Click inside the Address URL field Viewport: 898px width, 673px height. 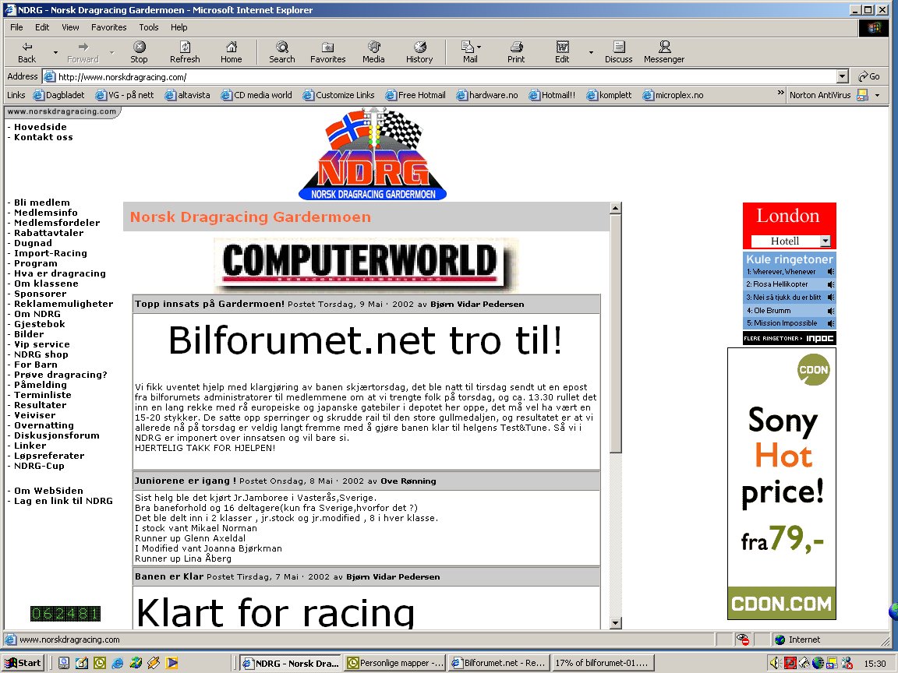(x=437, y=77)
